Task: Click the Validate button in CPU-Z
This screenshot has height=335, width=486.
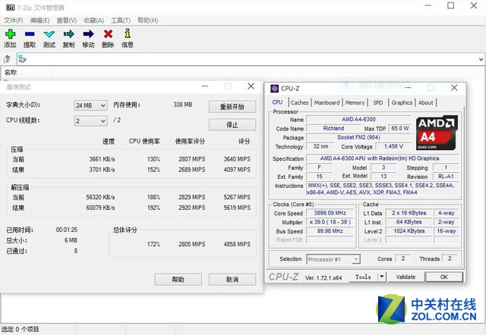Action: [406, 277]
